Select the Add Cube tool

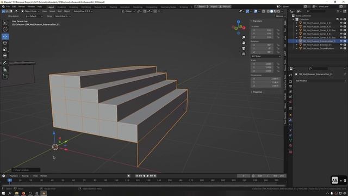click(x=5, y=76)
